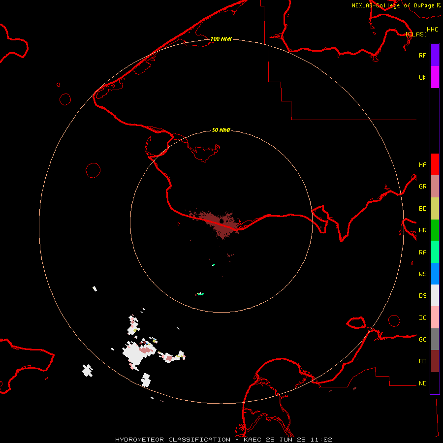The image size is (443, 443).
Task: Click the HR legend label
Action: click(422, 230)
